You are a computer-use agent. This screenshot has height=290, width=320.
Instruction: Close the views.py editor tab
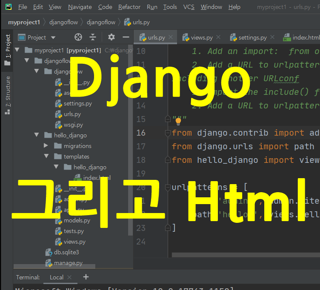tap(218, 37)
